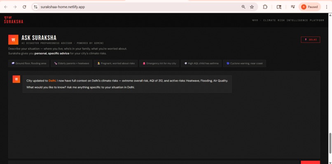Select Emergency kit for my city prompt
Viewport: 332px width, 164px height.
[159, 63]
